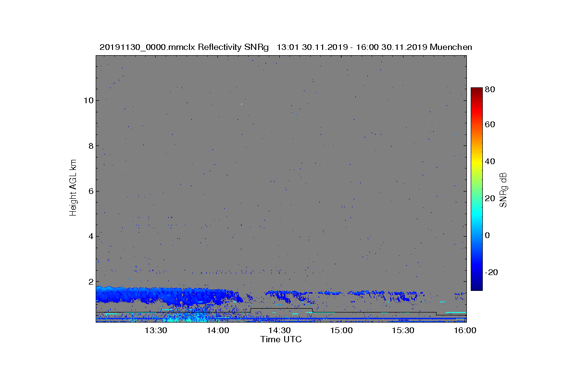Click the height tick label 6
Screen dimensions: 577x384
[90, 191]
